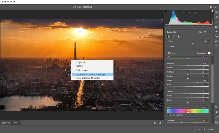
Task: Select the Spot Removal (healing) tool
Action: pyautogui.click(x=216, y=17)
